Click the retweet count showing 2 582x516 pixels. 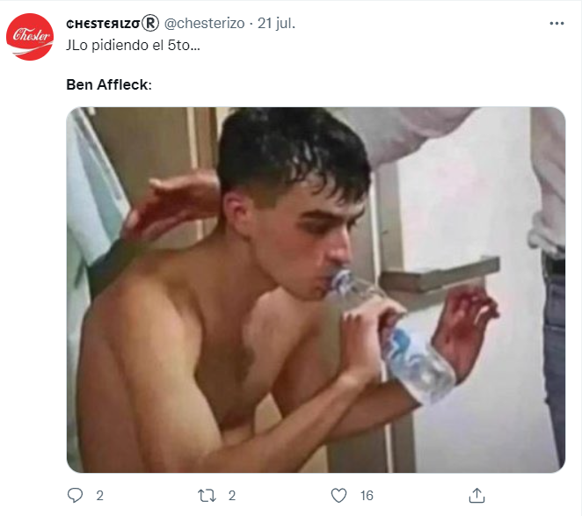[x=232, y=496]
